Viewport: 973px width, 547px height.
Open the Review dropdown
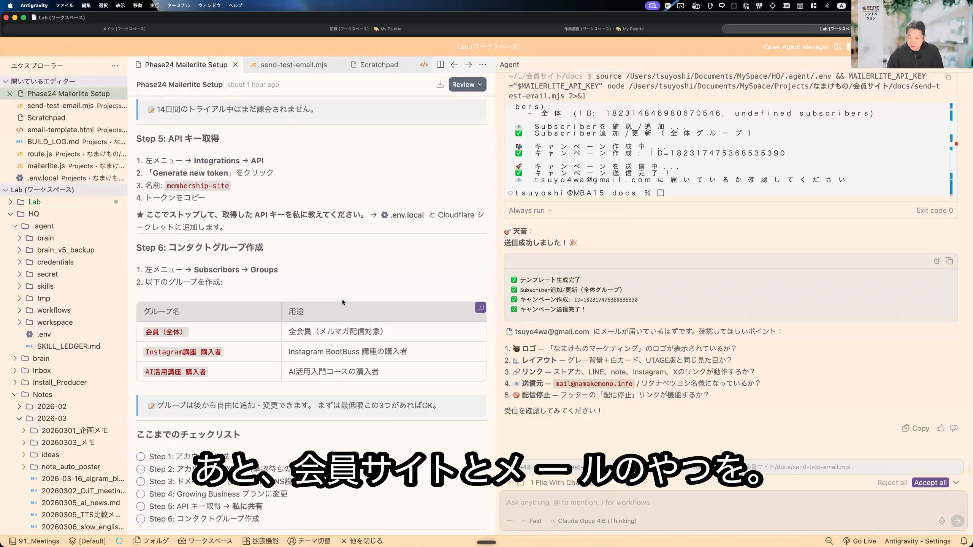click(x=467, y=84)
